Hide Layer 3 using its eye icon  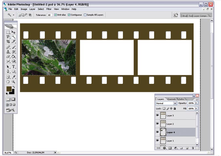[x=157, y=115]
